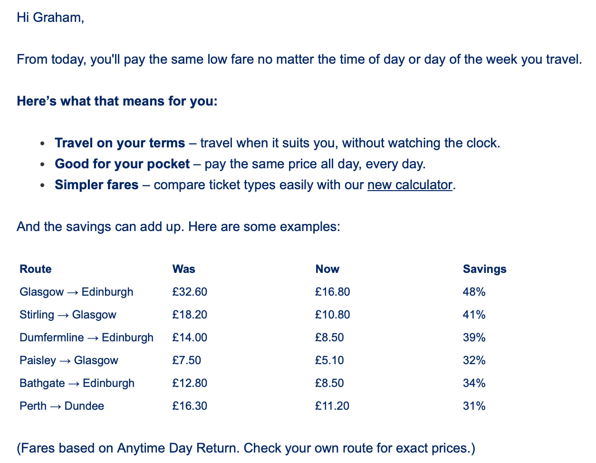Click the Anytime Day Return footnote text
Image resolution: width=596 pixels, height=463 pixels.
click(246, 448)
